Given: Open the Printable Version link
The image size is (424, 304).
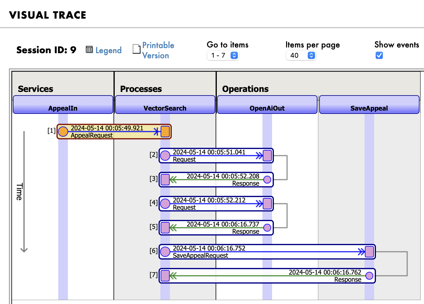Looking at the screenshot, I should pos(158,50).
